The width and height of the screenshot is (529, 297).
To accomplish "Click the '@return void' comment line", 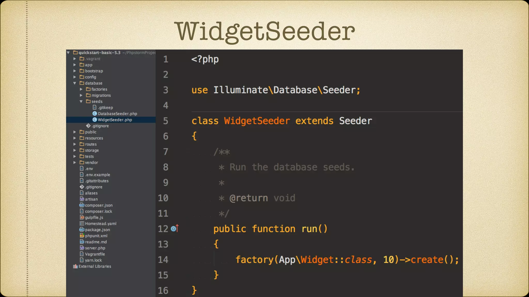I will point(257,198).
